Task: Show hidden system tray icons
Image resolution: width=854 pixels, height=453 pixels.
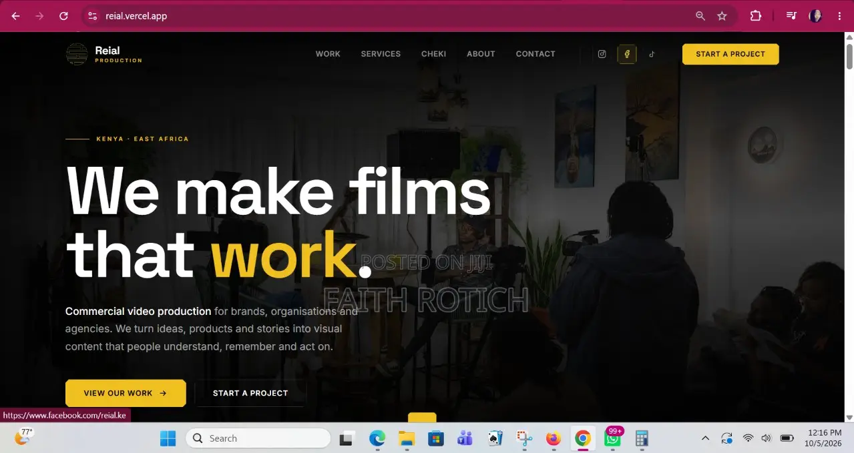Action: pyautogui.click(x=705, y=438)
